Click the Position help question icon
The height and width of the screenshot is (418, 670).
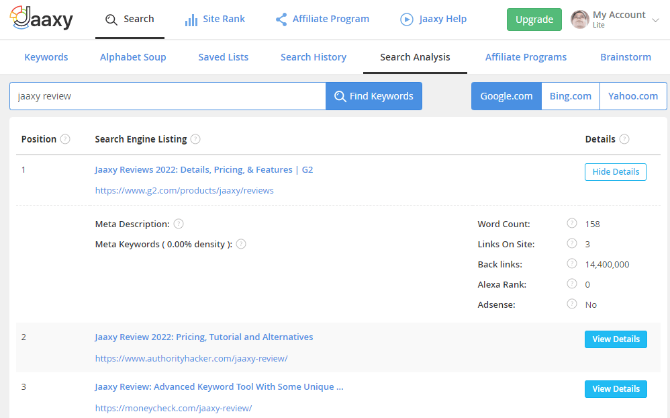(x=65, y=139)
